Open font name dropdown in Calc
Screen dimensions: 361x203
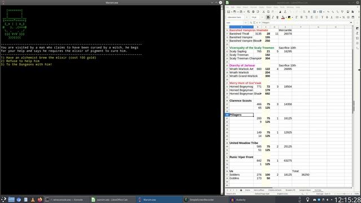(x=246, y=17)
